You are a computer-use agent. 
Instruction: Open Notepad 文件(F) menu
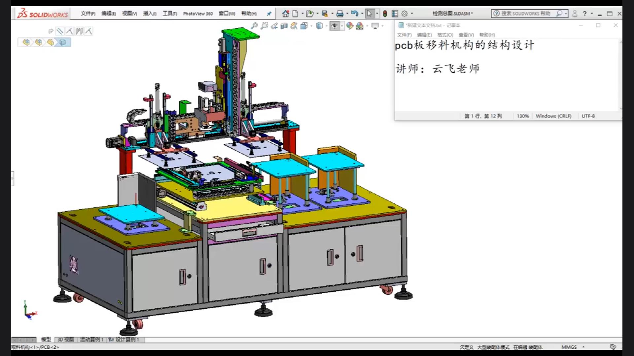(404, 35)
